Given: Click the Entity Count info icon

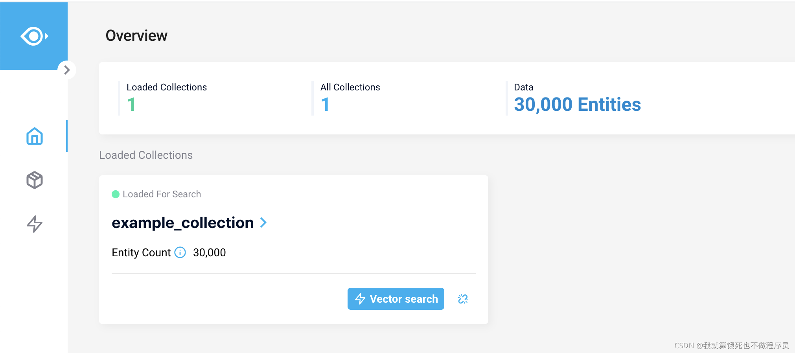Looking at the screenshot, I should tap(180, 252).
